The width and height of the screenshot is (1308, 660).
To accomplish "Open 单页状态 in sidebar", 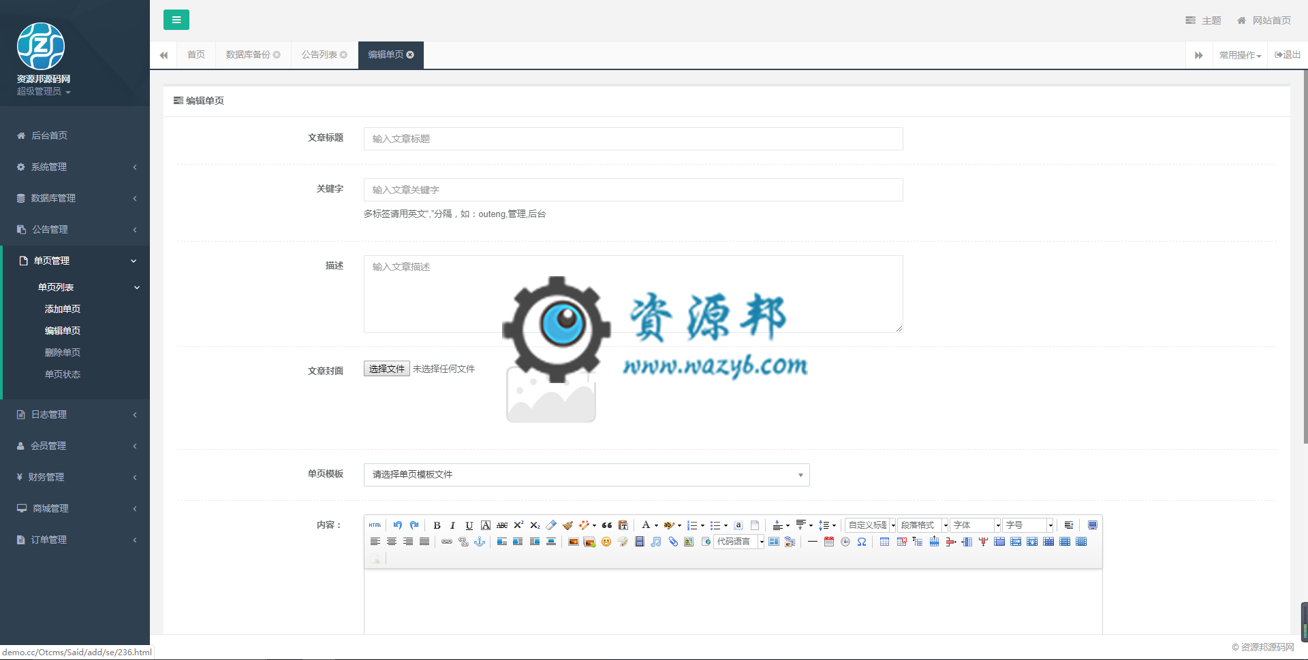I will (x=63, y=374).
